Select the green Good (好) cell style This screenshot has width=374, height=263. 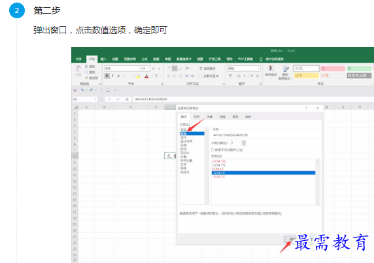359,69
